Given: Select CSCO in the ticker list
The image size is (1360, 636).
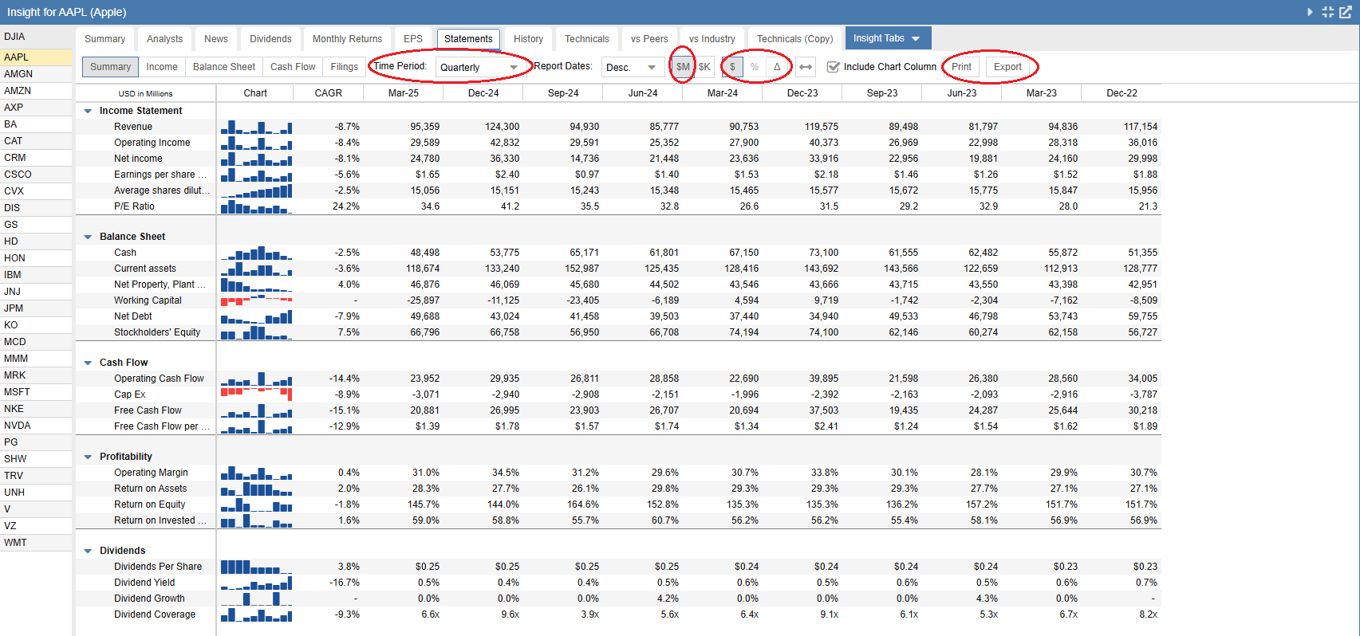Looking at the screenshot, I should 36,175.
